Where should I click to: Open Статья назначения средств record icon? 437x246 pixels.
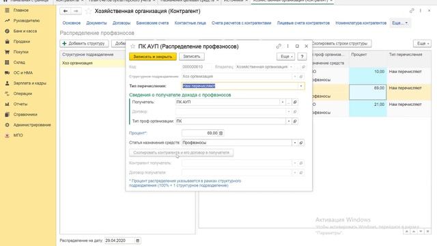pos(301,143)
